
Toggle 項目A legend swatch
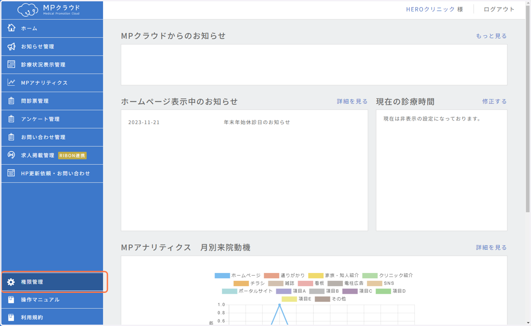284,292
